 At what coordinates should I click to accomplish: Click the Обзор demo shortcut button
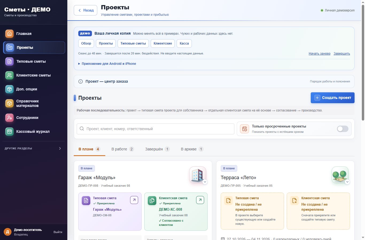(86, 43)
